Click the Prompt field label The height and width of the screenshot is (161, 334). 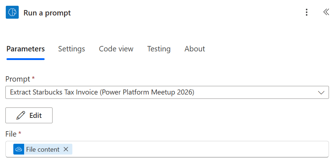18,79
